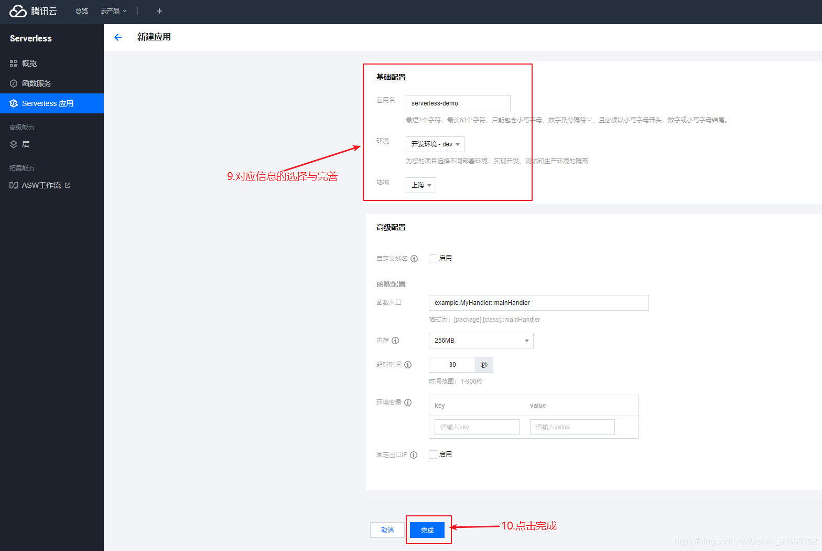Expand the 云产品 products menu
The width and height of the screenshot is (822, 551).
click(x=114, y=11)
